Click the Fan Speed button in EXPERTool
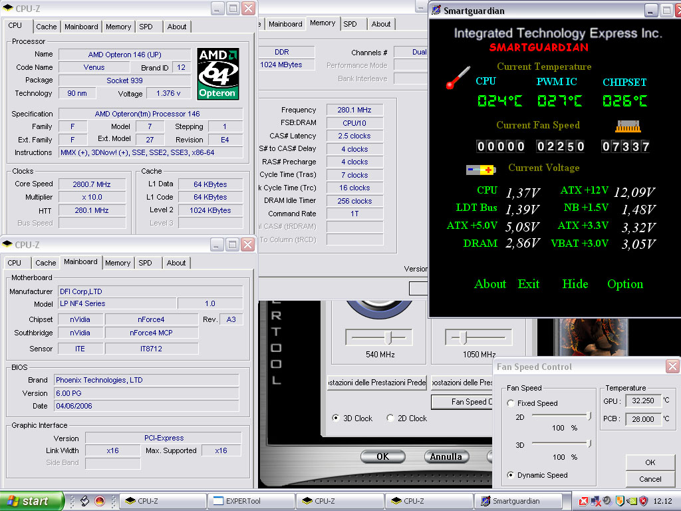The width and height of the screenshot is (681, 511). point(463,402)
